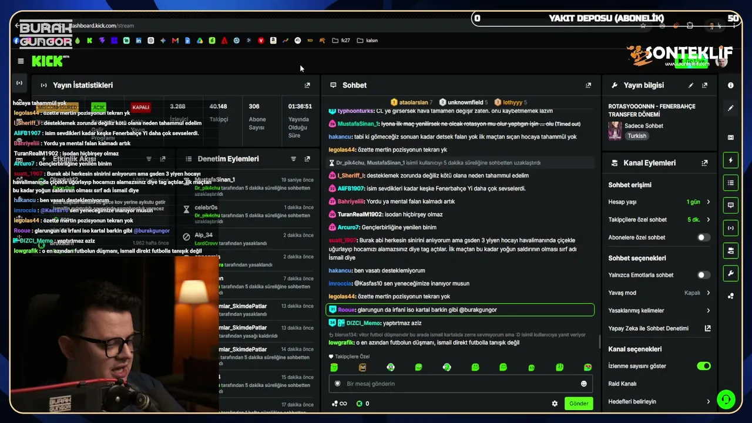Click the stream category thumbnail image
The height and width of the screenshot is (423, 752).
[x=615, y=130]
